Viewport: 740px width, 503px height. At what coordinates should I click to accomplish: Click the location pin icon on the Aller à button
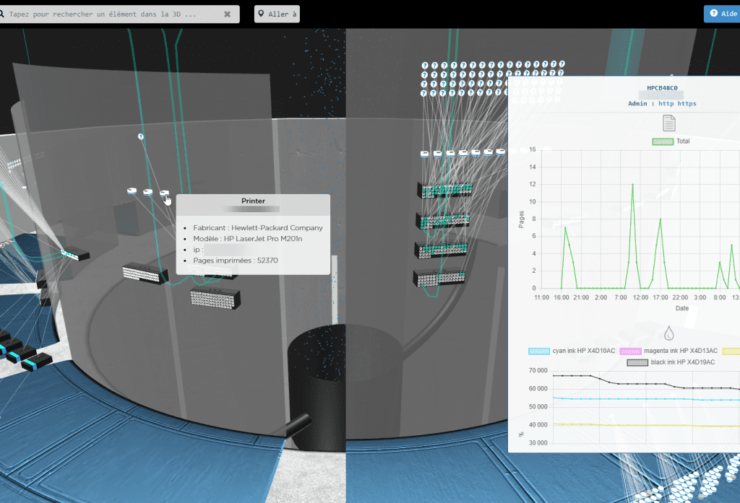tap(259, 13)
